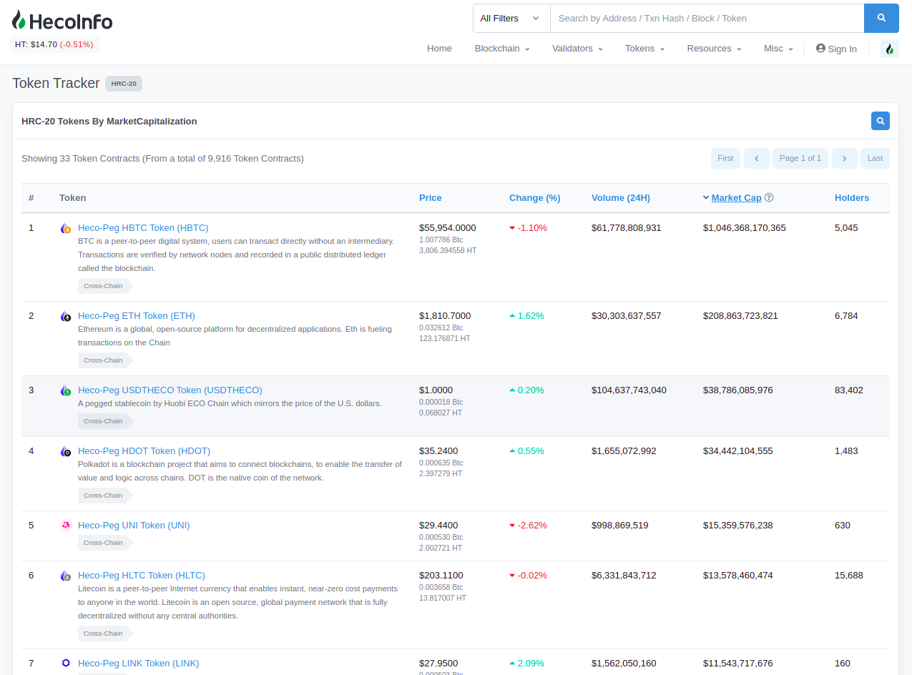The width and height of the screenshot is (912, 675).
Task: Expand the Misc menu
Action: pyautogui.click(x=778, y=49)
